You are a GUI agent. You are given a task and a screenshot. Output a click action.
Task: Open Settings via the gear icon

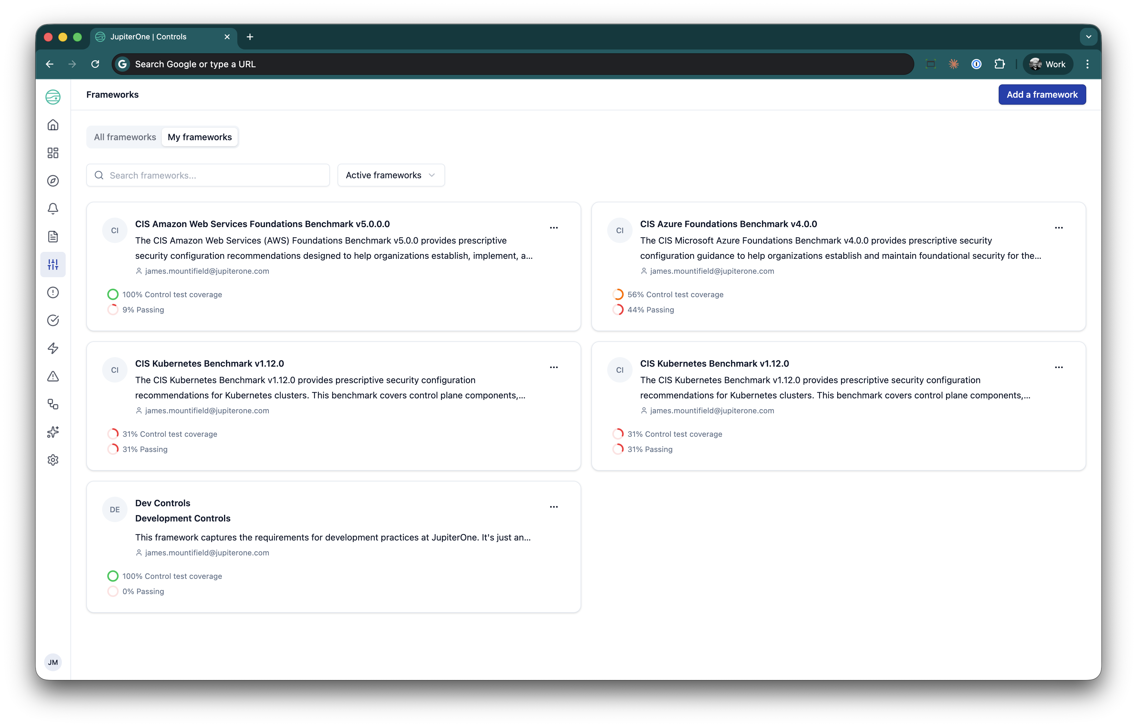(53, 460)
